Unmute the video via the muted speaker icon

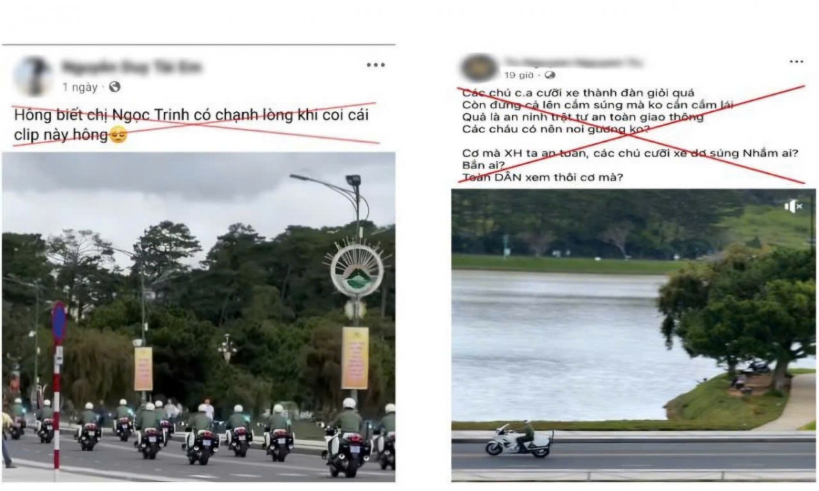pyautogui.click(x=792, y=206)
